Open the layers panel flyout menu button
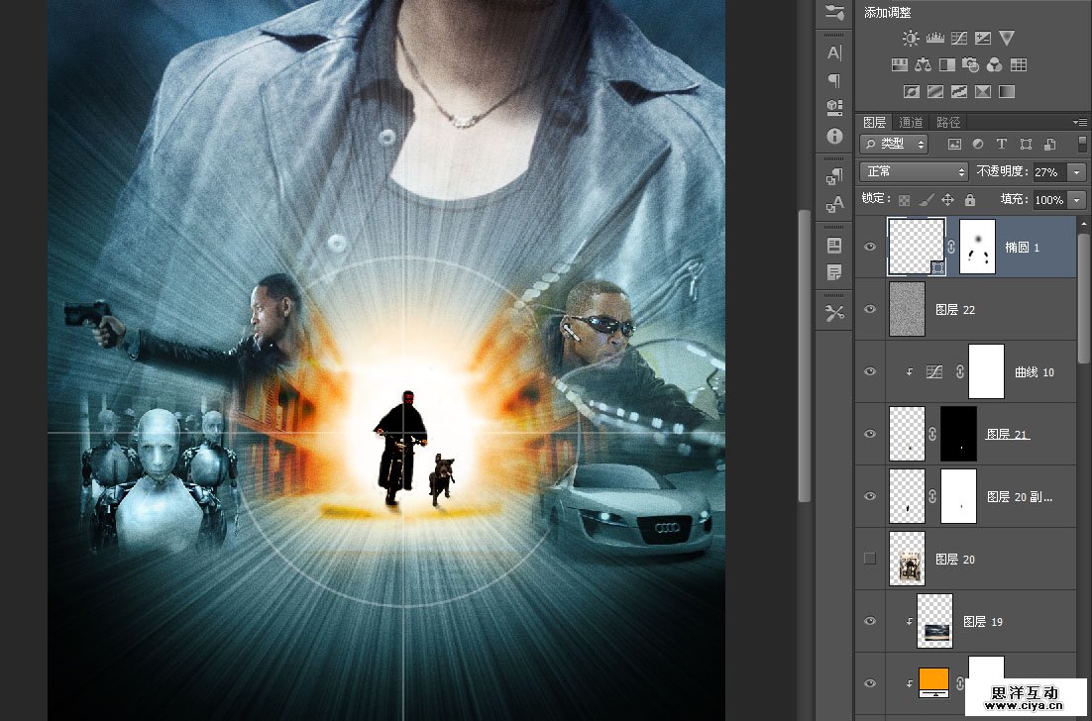The width and height of the screenshot is (1092, 721). [x=1079, y=122]
